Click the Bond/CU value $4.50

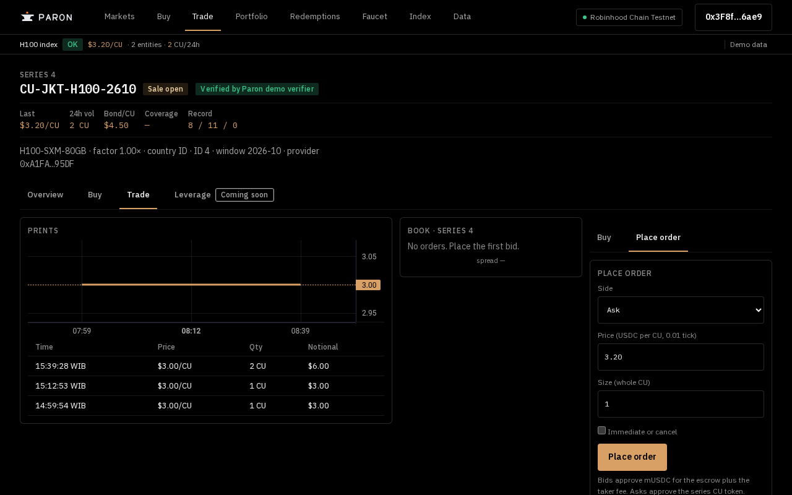[x=116, y=126]
